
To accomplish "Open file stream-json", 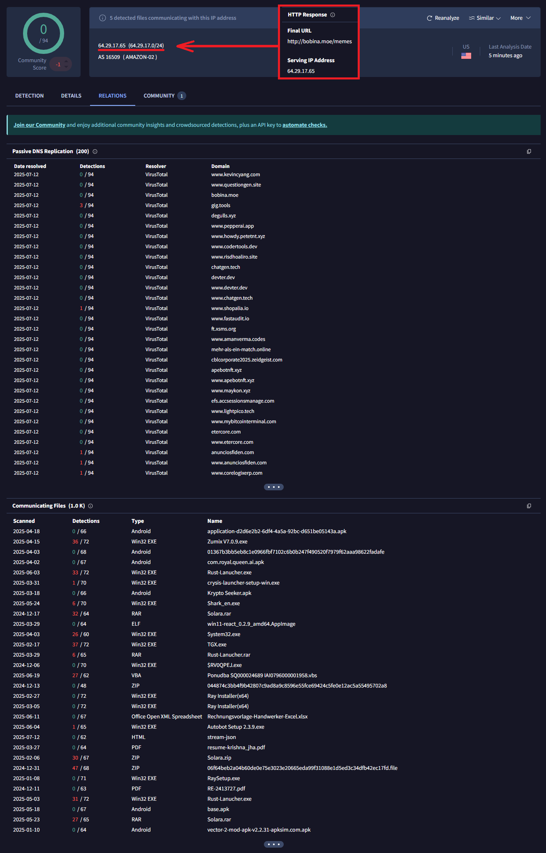I will [x=222, y=737].
